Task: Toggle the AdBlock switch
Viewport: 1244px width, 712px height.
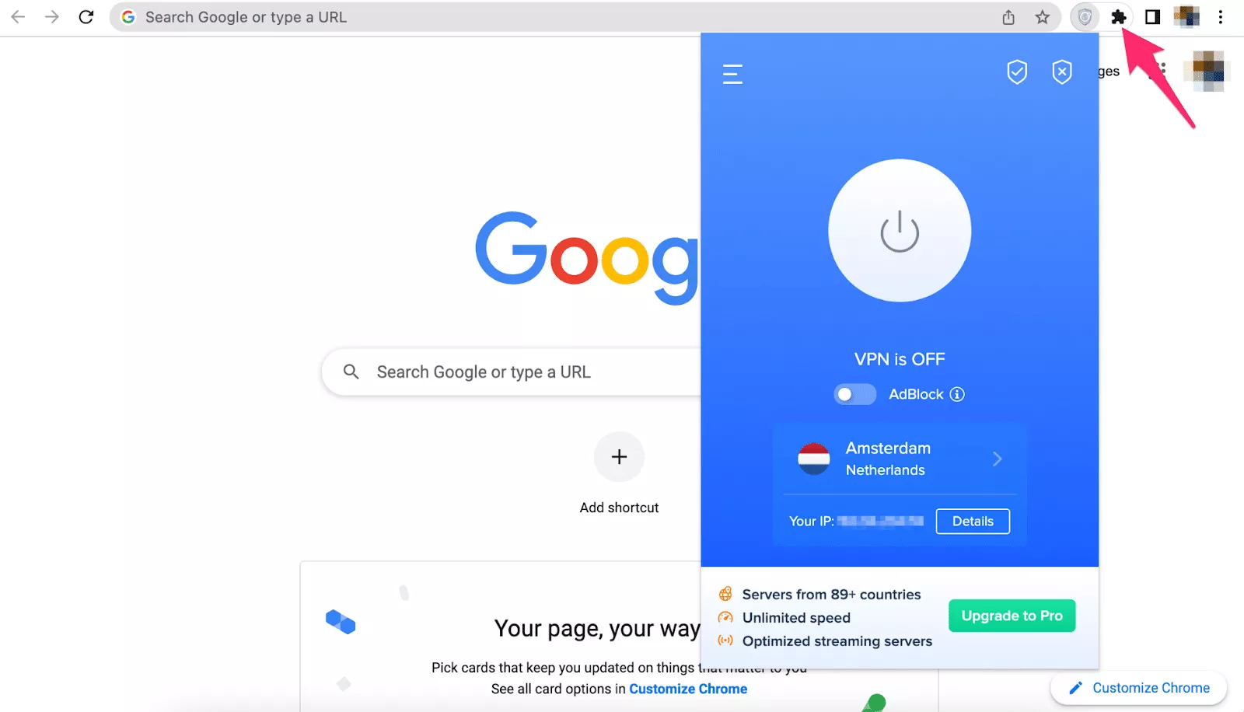Action: point(854,394)
